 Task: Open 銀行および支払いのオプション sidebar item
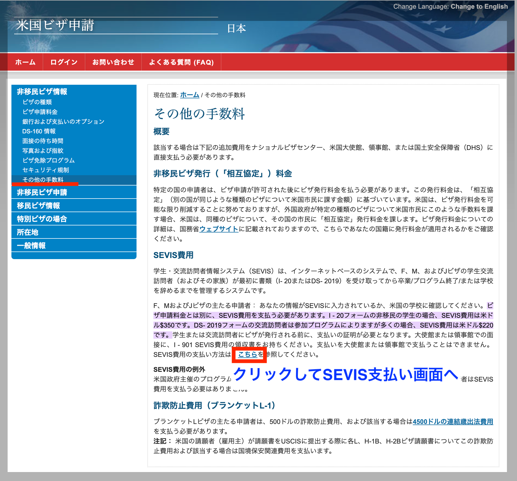click(63, 122)
